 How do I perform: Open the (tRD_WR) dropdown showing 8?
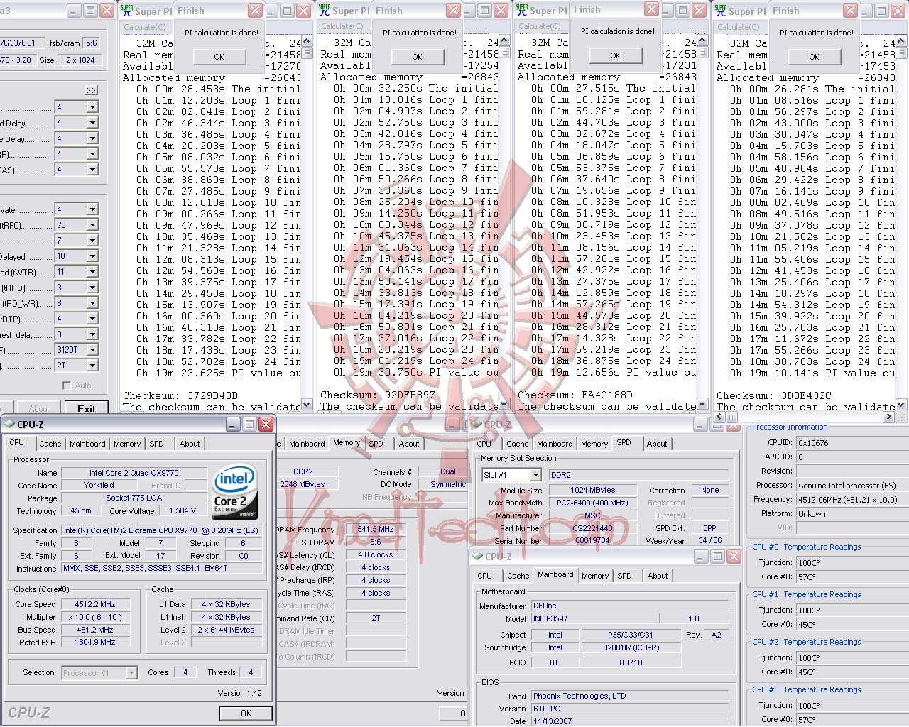(92, 303)
